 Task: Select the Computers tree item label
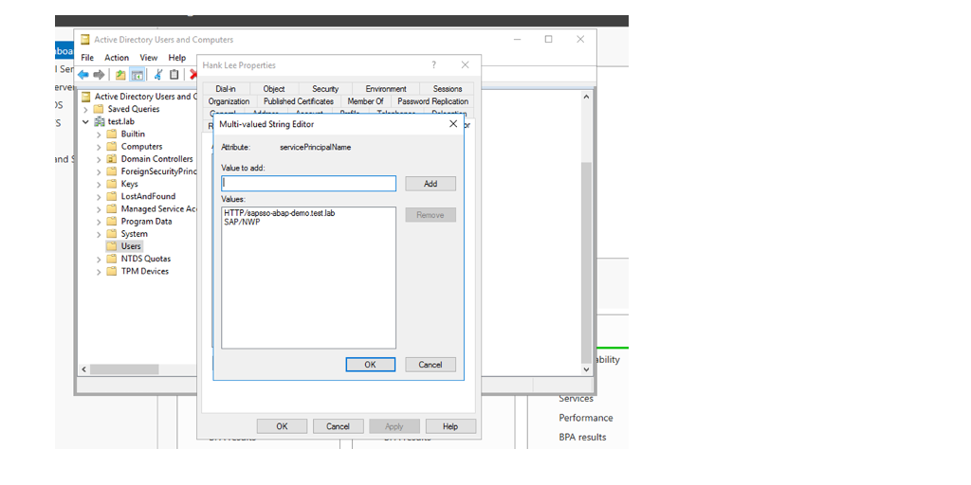coord(142,147)
